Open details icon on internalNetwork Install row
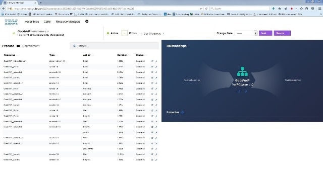This screenshot has width=323, height=181. click(x=152, y=61)
